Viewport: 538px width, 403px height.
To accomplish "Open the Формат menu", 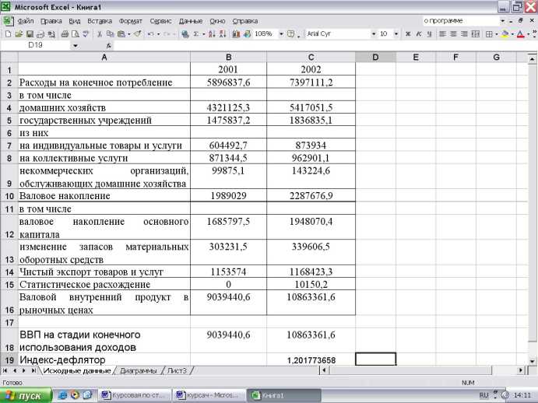I will point(131,21).
